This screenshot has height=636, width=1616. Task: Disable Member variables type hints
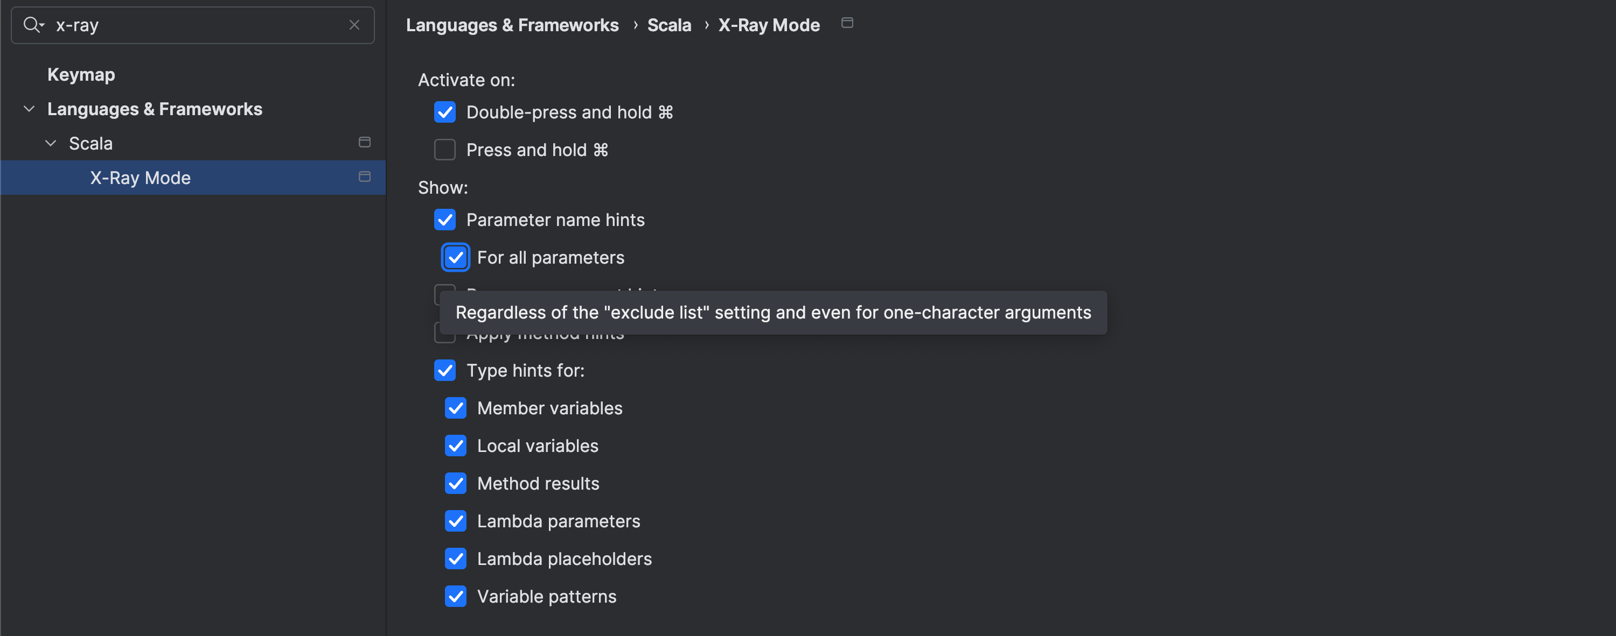click(x=455, y=408)
